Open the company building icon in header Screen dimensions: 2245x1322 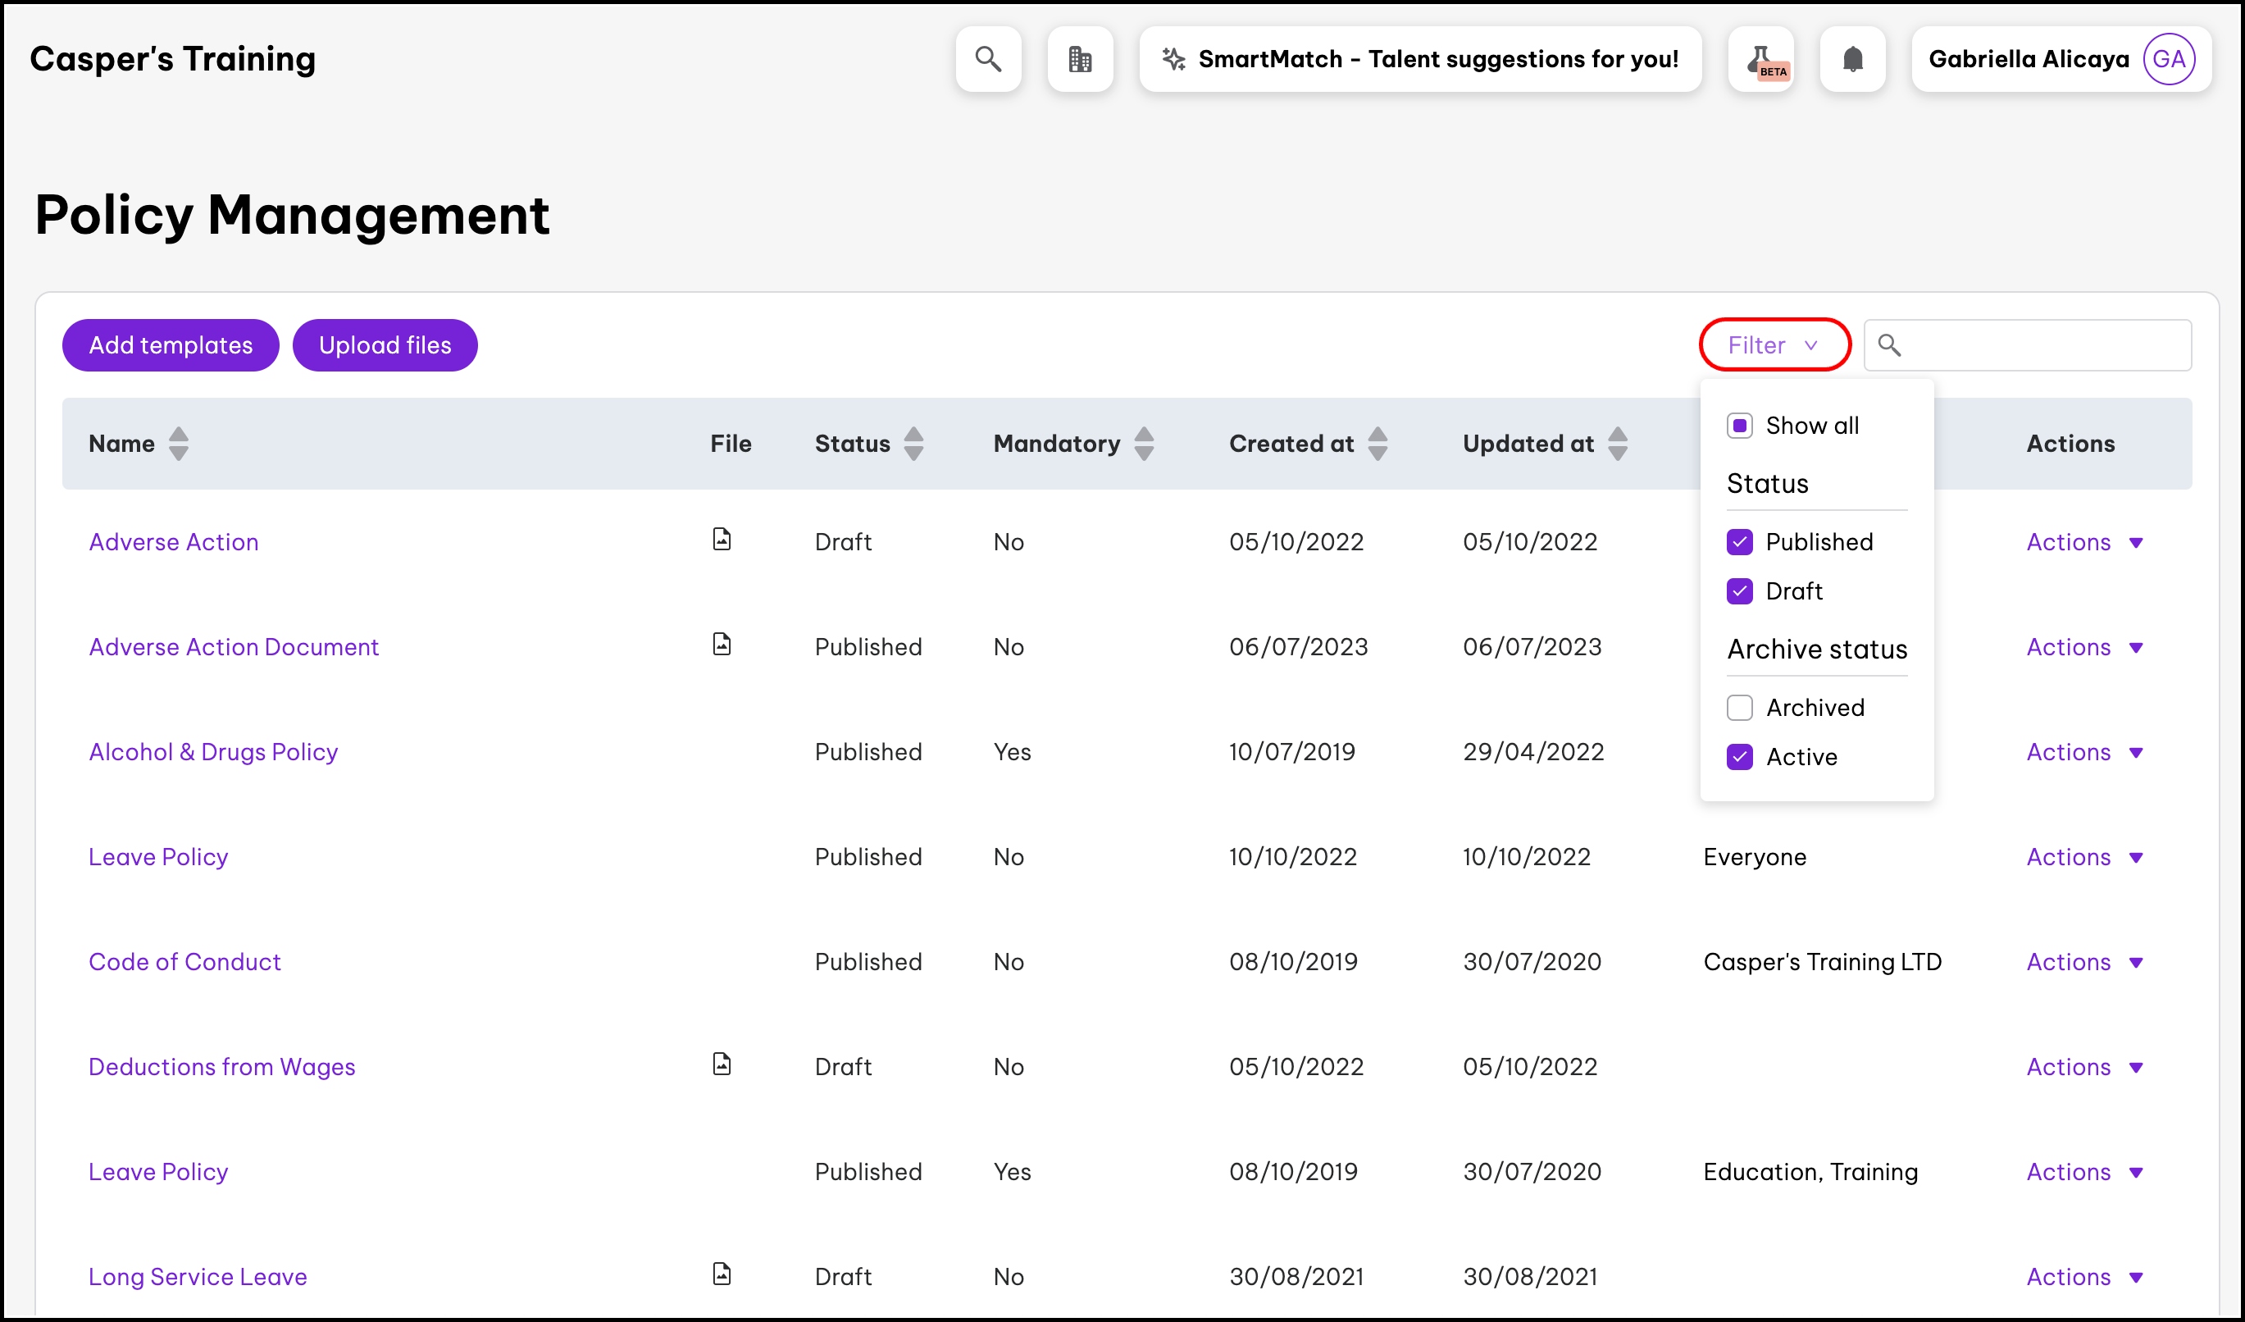(1080, 60)
